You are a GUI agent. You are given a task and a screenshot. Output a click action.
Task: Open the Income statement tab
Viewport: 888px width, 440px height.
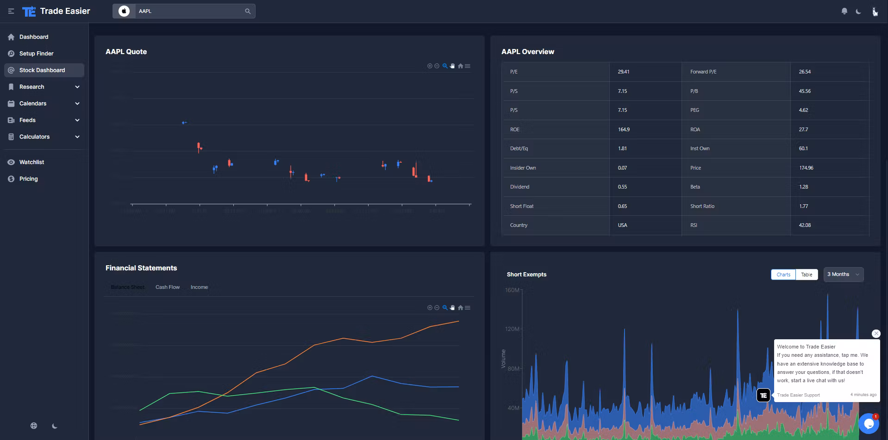[x=199, y=287]
